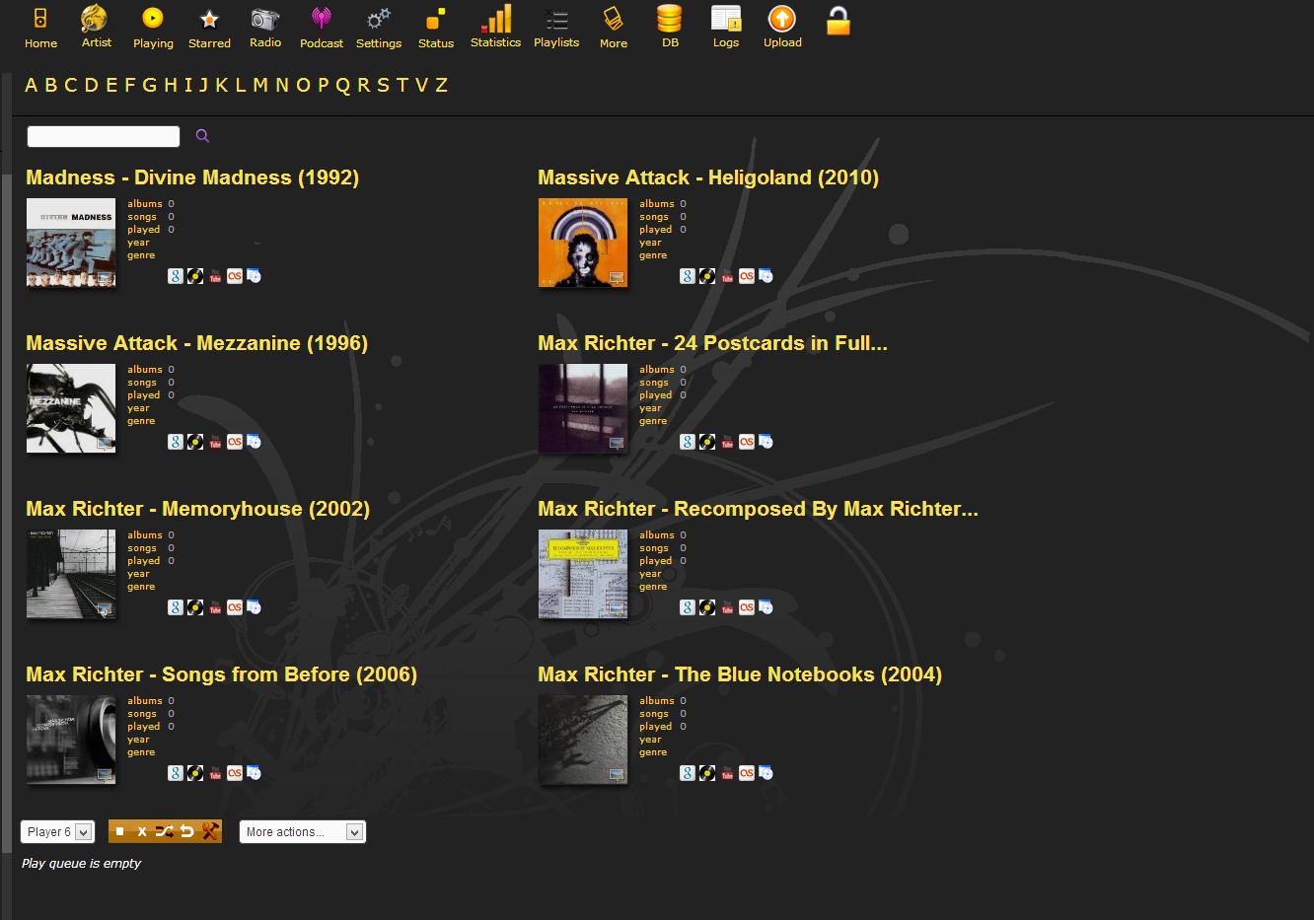This screenshot has width=1314, height=920.
Task: Search Google for Divine Madness album
Action: coord(176,276)
